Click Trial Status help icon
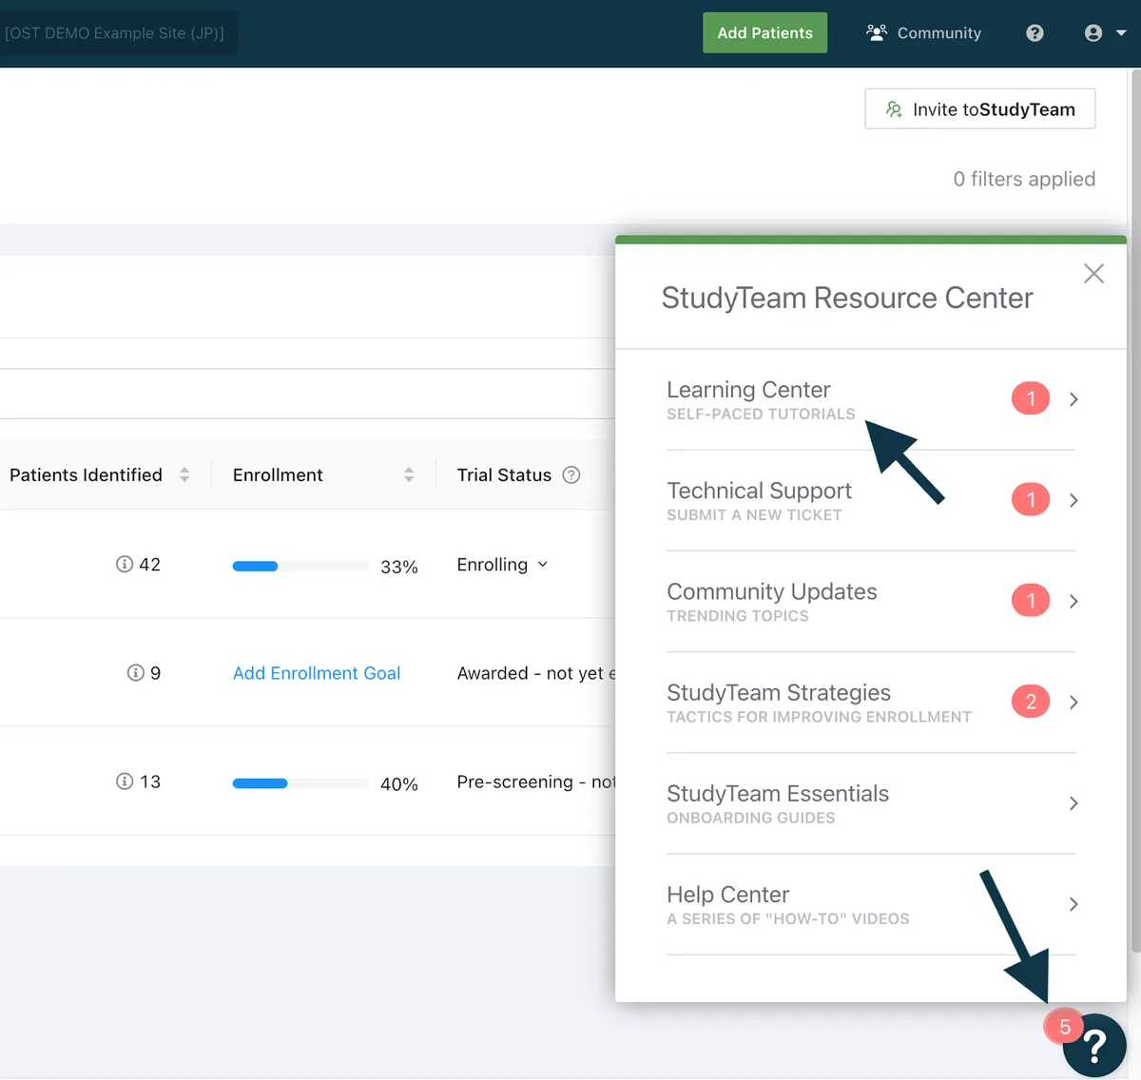The height and width of the screenshot is (1080, 1141). coord(571,474)
